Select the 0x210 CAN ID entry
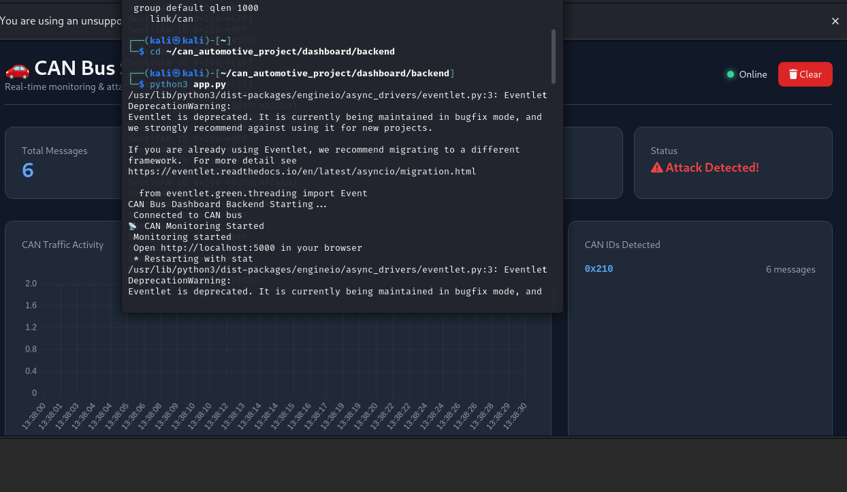 click(598, 269)
